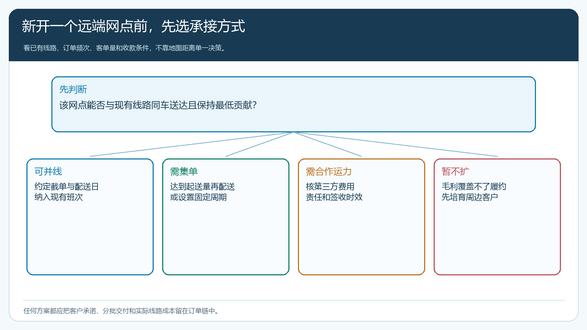587x330 pixels.
Task: Select the text 毛利覆盖不了履约
Action: click(474, 187)
